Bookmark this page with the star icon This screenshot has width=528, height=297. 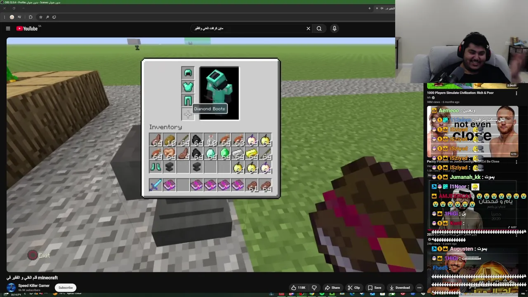[40, 17]
